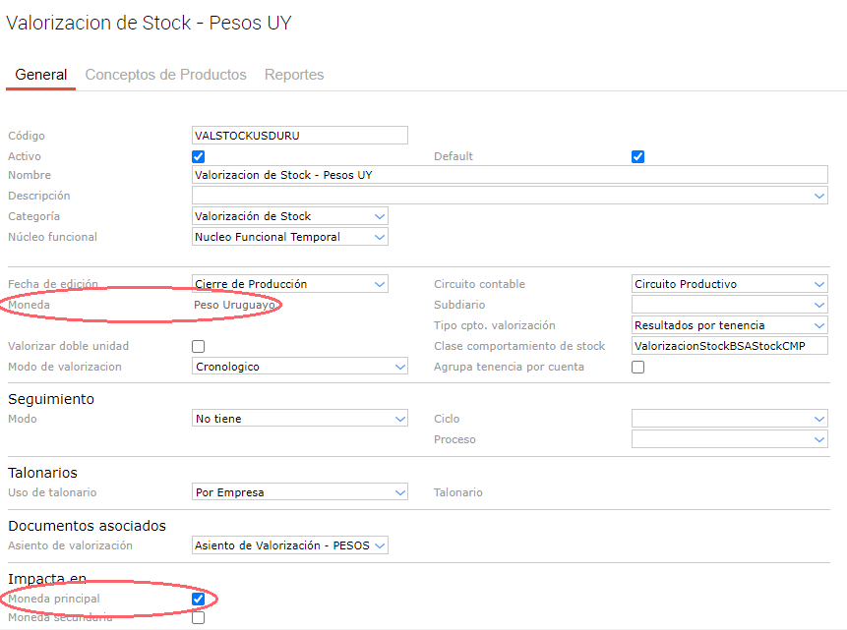Uncheck the Activo checkbox
The image size is (847, 630).
point(199,156)
